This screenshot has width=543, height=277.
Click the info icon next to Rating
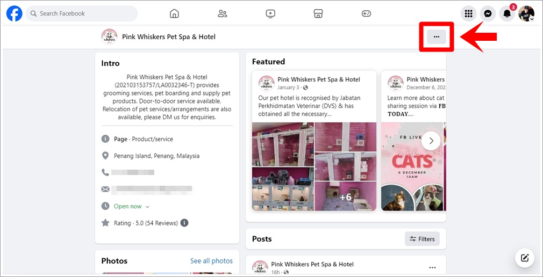pos(184,223)
